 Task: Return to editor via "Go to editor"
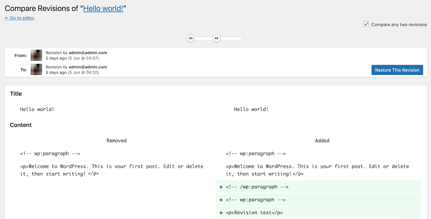[x=19, y=18]
